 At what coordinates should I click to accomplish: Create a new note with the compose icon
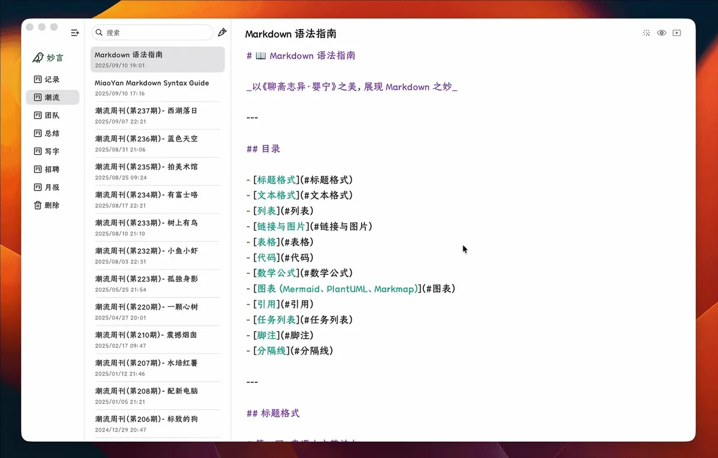click(x=75, y=33)
